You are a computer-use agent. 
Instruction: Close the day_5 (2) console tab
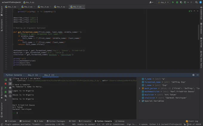click(x=40, y=75)
